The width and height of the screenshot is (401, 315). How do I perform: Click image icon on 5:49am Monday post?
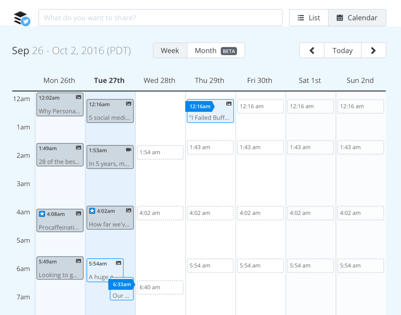point(78,261)
